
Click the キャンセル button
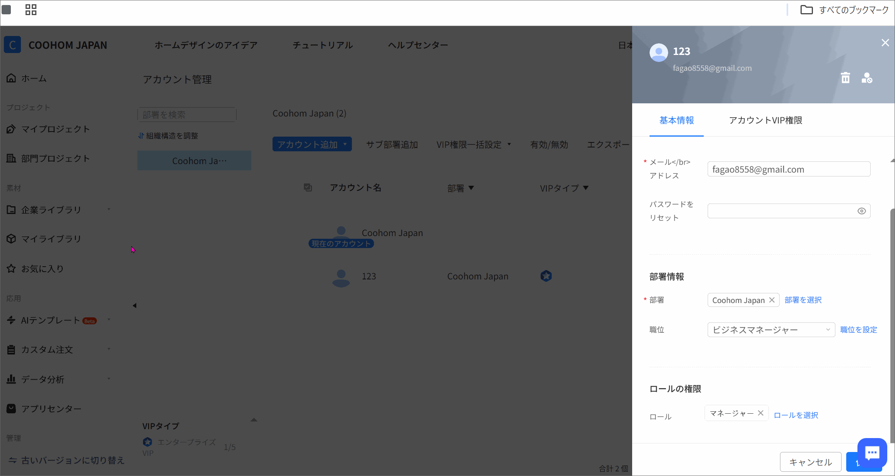point(811,462)
